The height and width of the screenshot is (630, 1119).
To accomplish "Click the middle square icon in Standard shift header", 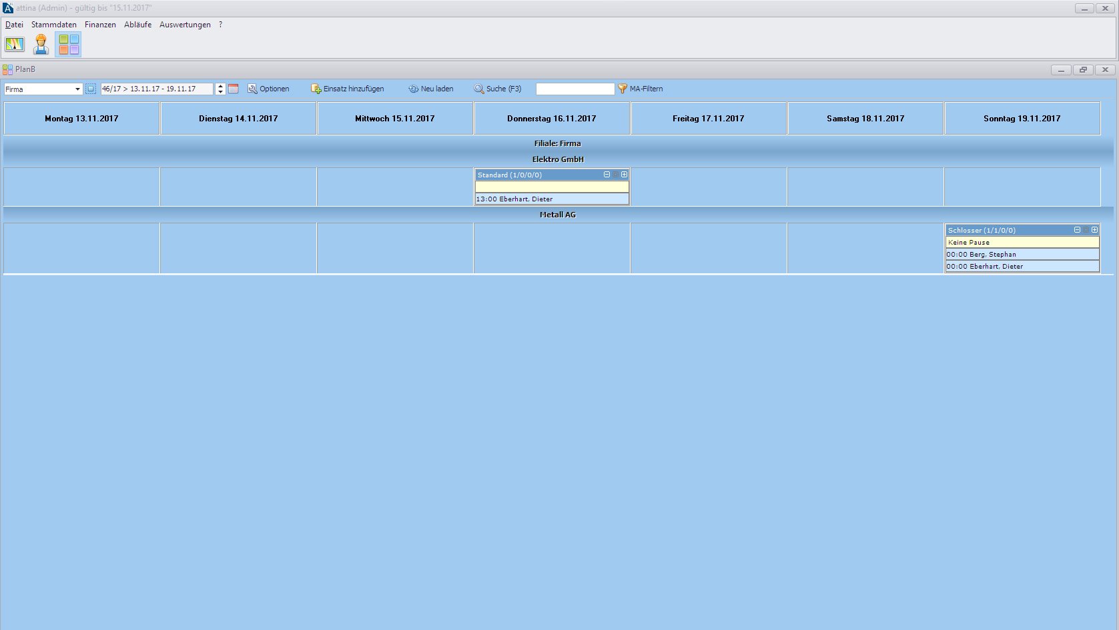I will coord(616,175).
